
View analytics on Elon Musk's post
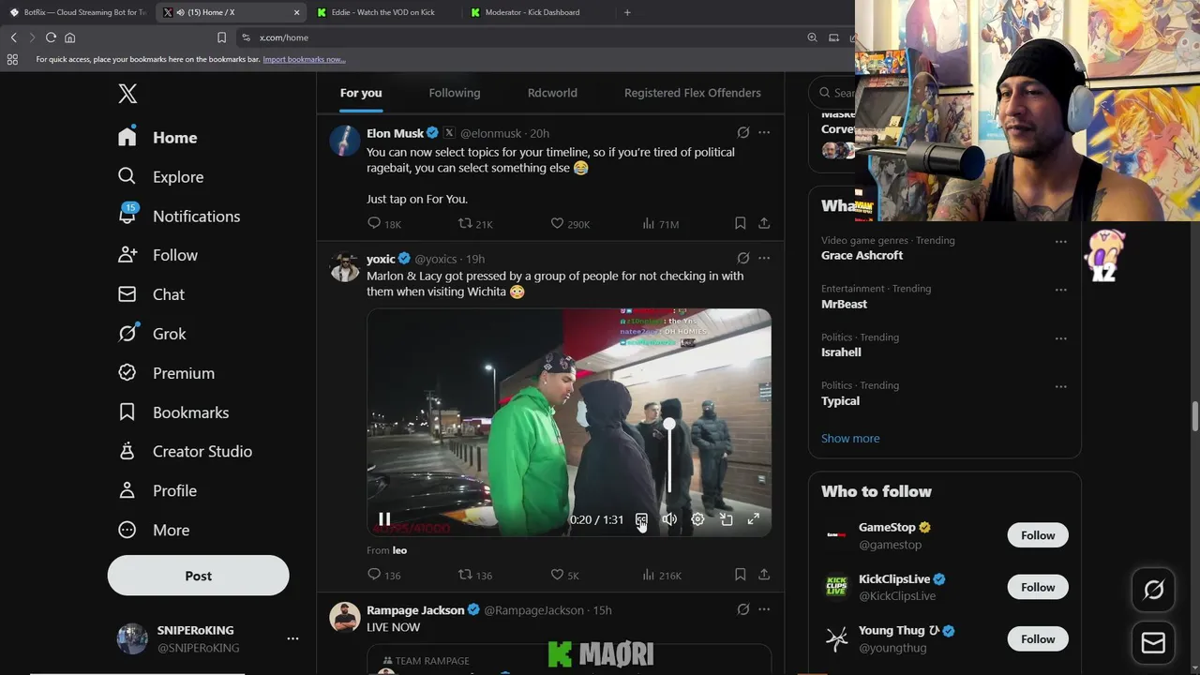click(660, 224)
